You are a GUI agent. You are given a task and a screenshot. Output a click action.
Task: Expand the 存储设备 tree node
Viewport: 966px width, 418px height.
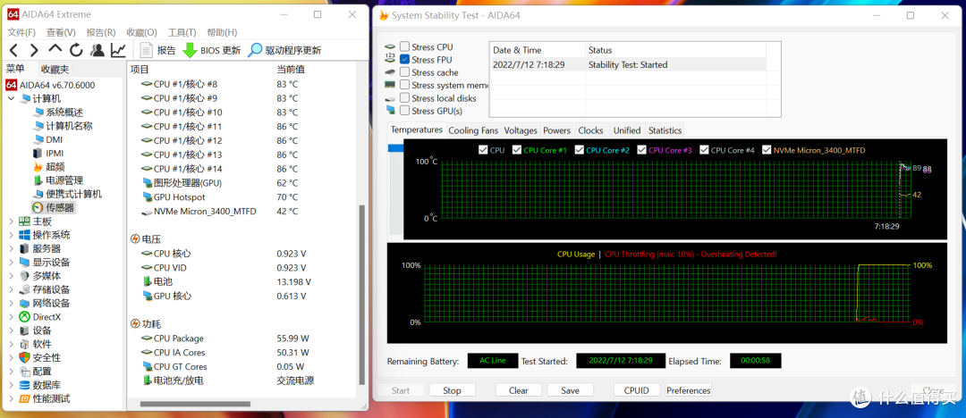(x=11, y=289)
